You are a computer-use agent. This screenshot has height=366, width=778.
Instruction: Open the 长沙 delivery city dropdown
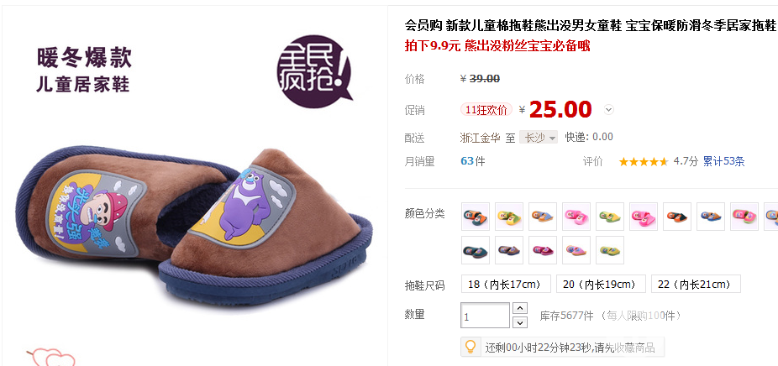(x=539, y=138)
